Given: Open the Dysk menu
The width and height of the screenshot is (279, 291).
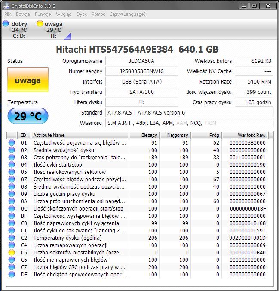Looking at the screenshot, I should pyautogui.click(x=82, y=14).
